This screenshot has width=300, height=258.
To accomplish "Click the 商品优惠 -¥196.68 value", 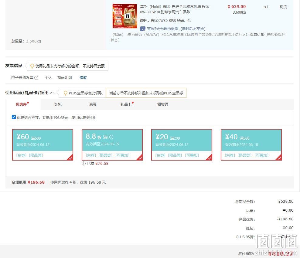I will [285, 219].
